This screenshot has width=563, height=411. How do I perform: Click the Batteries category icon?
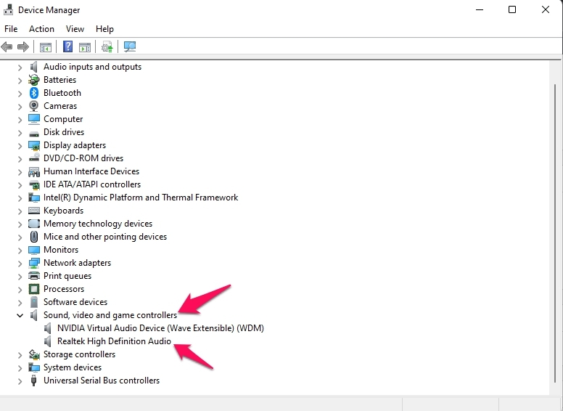[x=34, y=80]
